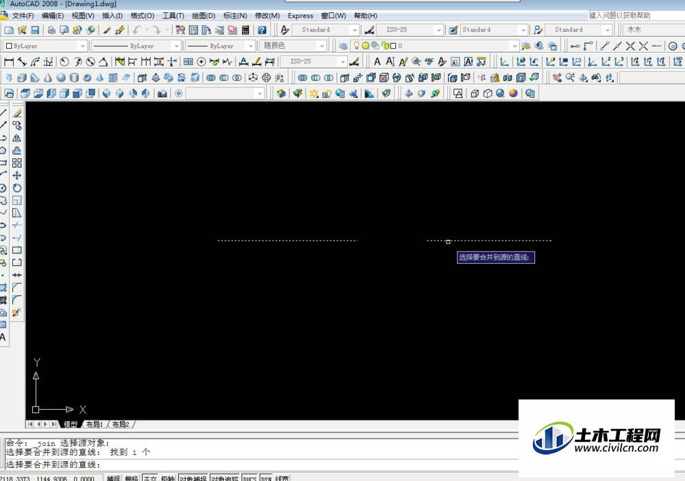This screenshot has width=685, height=481.
Task: Select the Array tool icon
Action: pos(17,163)
